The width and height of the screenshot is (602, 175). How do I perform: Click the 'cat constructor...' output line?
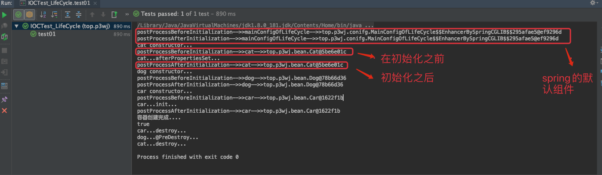(x=165, y=45)
